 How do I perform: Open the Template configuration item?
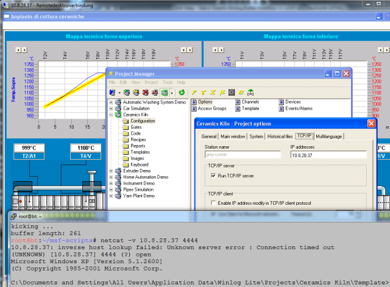coord(247,108)
